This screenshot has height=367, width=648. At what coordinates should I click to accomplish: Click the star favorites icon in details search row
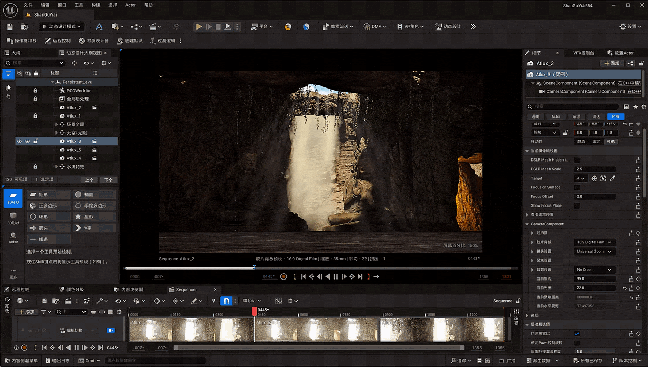[636, 107]
